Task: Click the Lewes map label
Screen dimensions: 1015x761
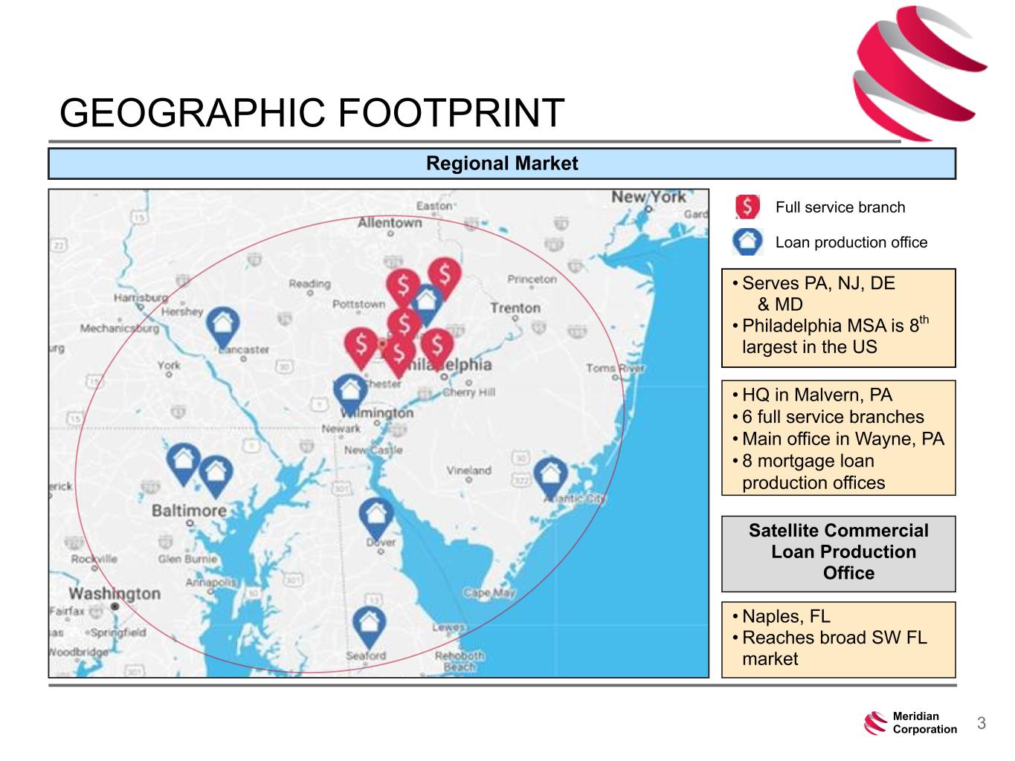Action: click(x=449, y=627)
